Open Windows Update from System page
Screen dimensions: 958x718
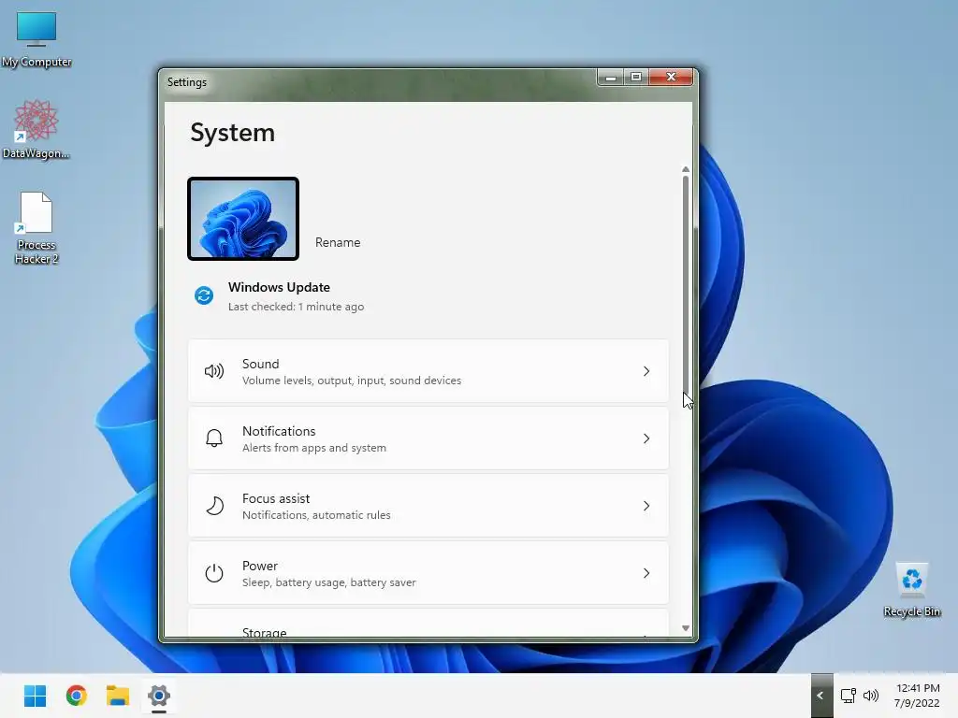coord(279,295)
